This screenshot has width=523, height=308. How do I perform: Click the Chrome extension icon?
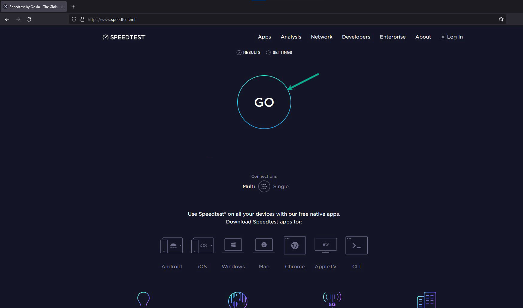click(295, 245)
